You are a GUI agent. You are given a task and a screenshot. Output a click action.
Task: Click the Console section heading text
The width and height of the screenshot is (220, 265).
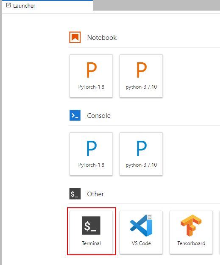click(99, 116)
